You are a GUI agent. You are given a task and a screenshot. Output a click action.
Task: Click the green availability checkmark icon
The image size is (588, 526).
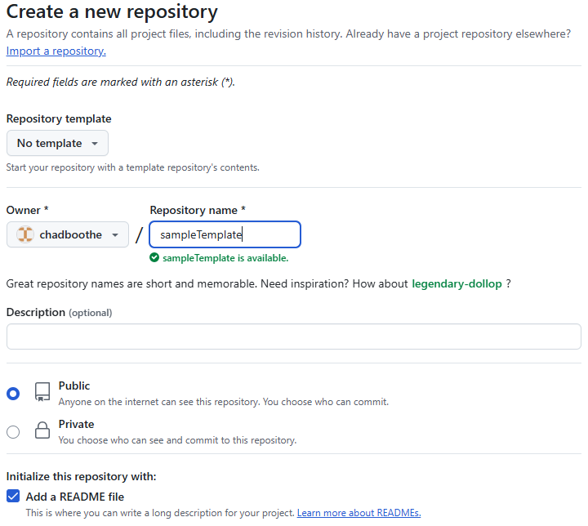point(154,258)
